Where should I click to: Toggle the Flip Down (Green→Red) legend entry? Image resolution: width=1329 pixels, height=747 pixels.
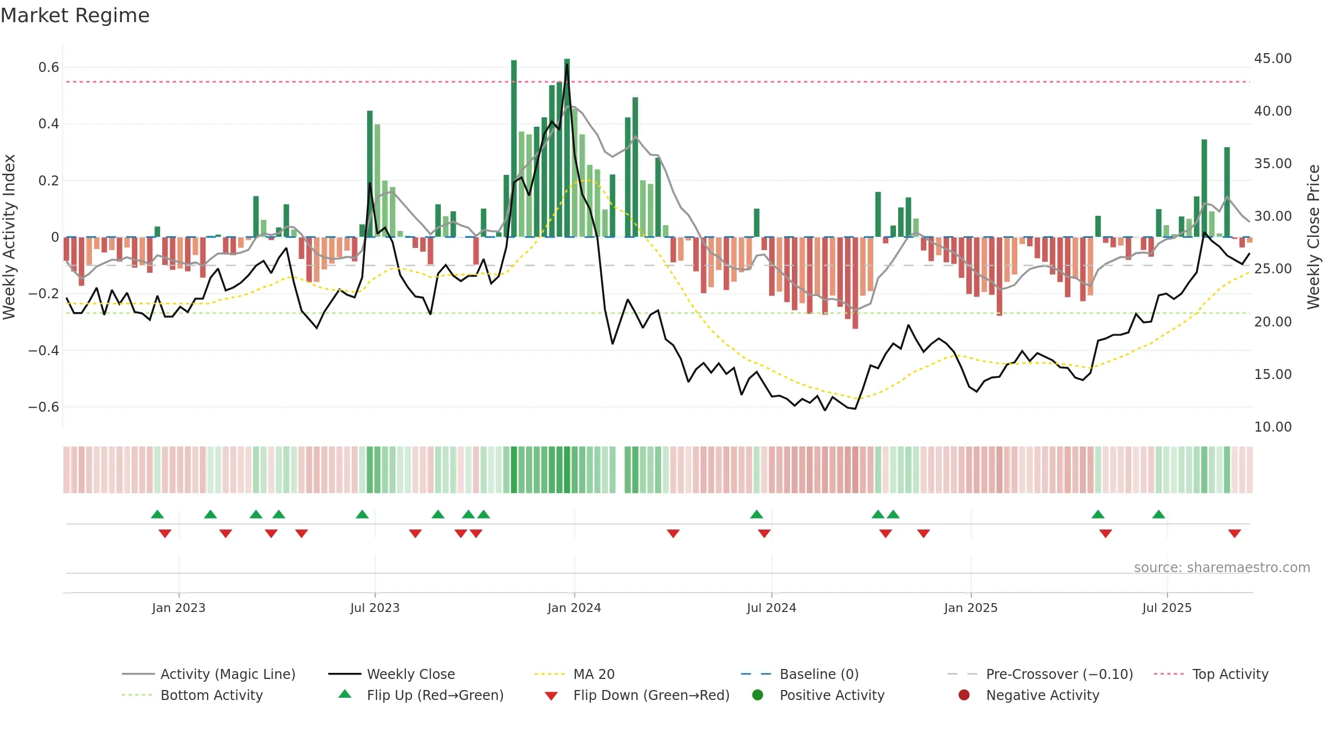[x=637, y=695]
